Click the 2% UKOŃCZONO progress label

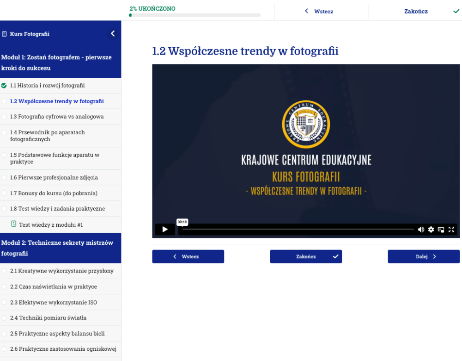[152, 8]
